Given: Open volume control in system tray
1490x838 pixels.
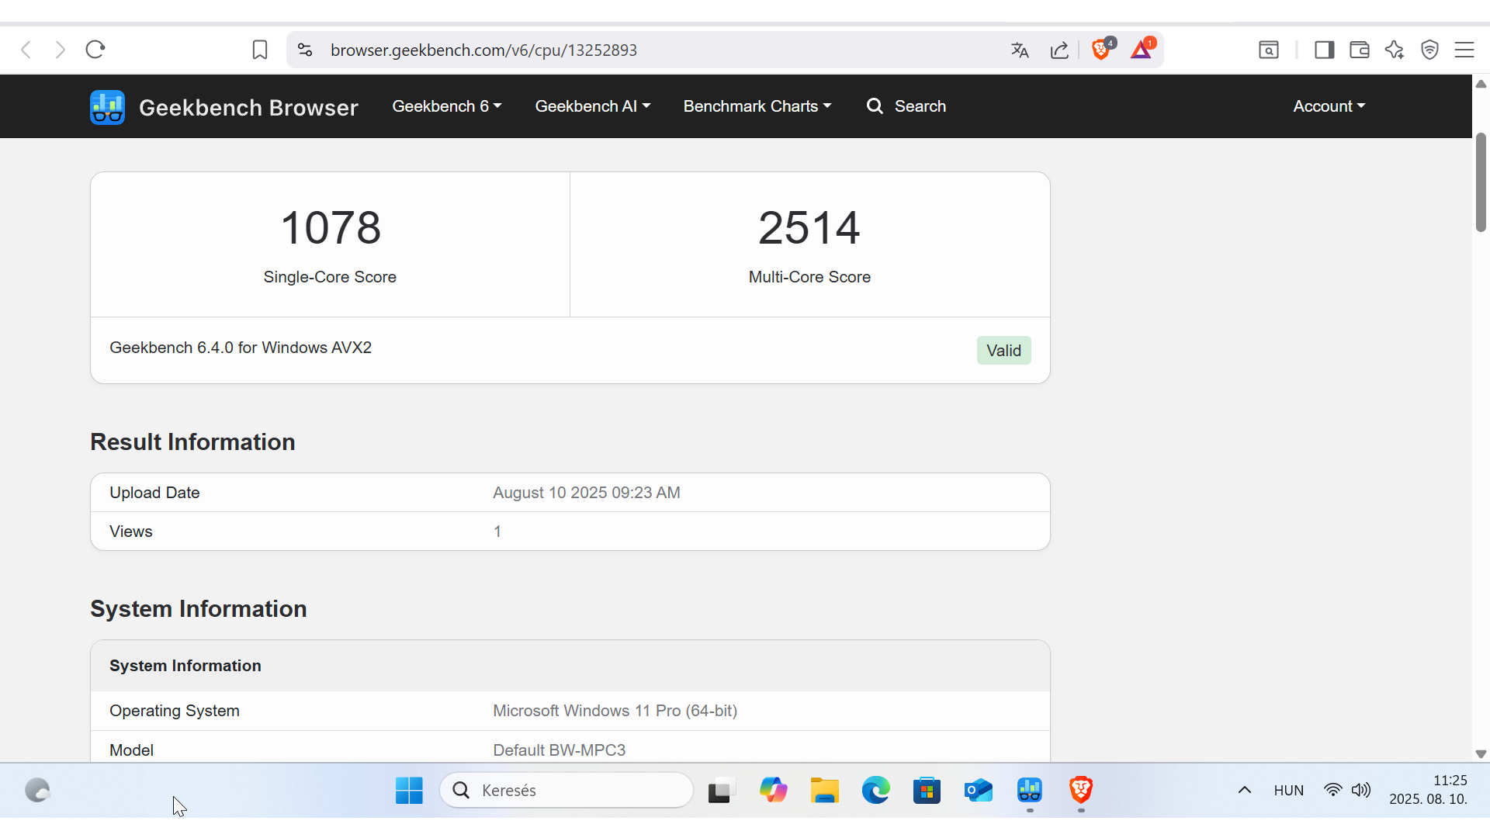Looking at the screenshot, I should tap(1361, 790).
